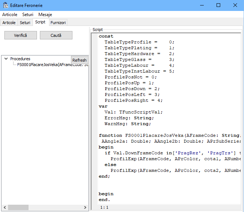Click the 'ProfilePosRight = 4;' line
The image size is (244, 212).
pyautogui.click(x=134, y=100)
